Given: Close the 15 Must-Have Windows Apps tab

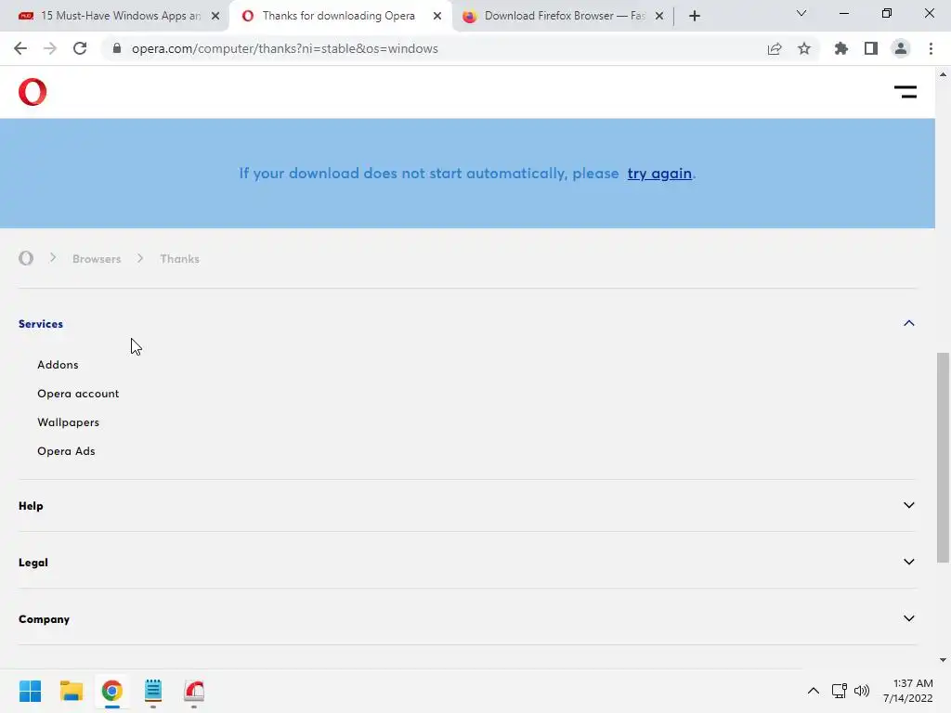Looking at the screenshot, I should pyautogui.click(x=215, y=16).
